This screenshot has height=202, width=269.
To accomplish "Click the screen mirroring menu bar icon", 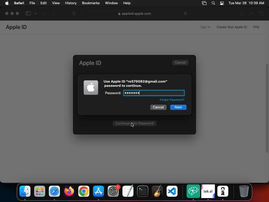I will coord(204,3).
